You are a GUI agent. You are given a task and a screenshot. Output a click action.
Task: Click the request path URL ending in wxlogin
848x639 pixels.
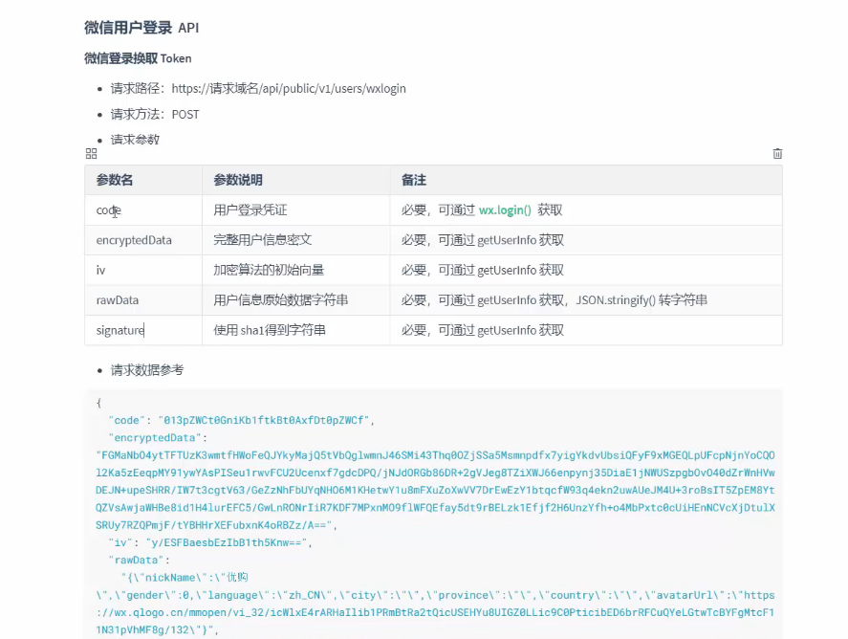click(289, 88)
